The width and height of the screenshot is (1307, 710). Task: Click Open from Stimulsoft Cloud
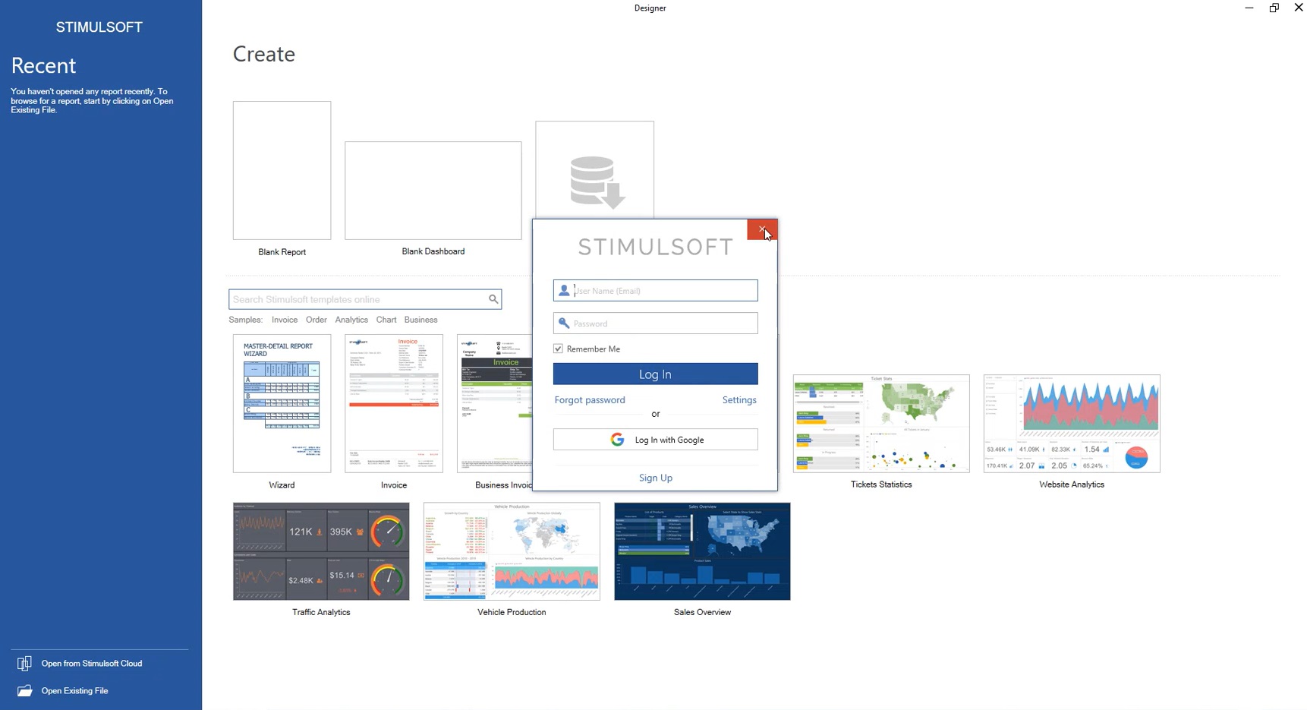92,664
